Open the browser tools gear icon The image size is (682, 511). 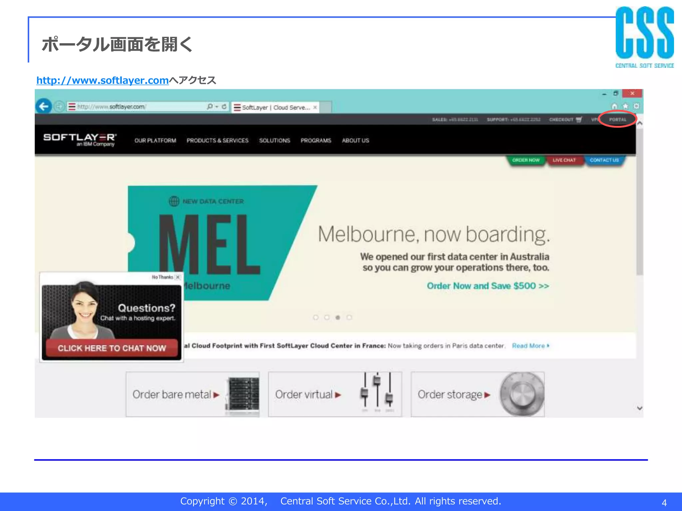point(636,106)
